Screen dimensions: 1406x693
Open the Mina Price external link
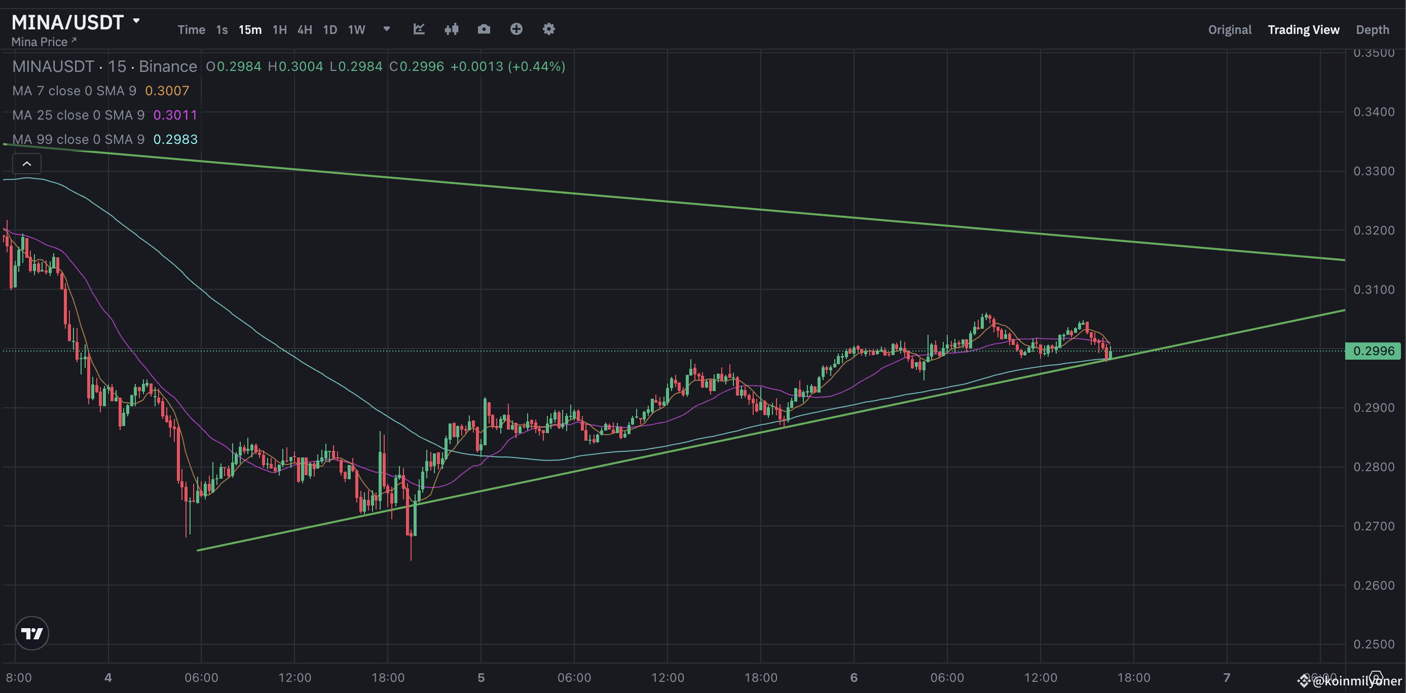click(44, 42)
